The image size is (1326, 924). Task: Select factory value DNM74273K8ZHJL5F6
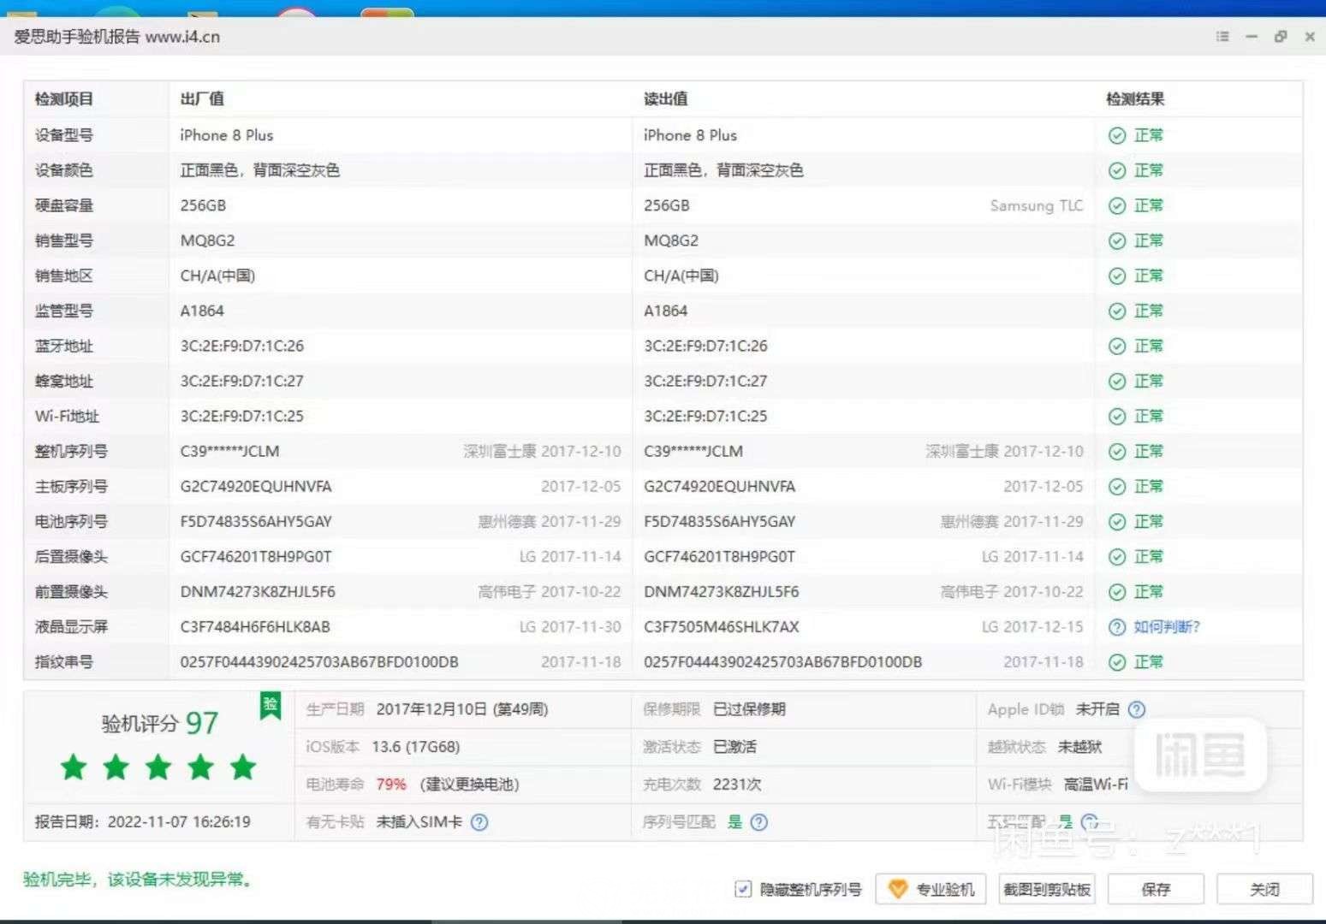(x=258, y=592)
